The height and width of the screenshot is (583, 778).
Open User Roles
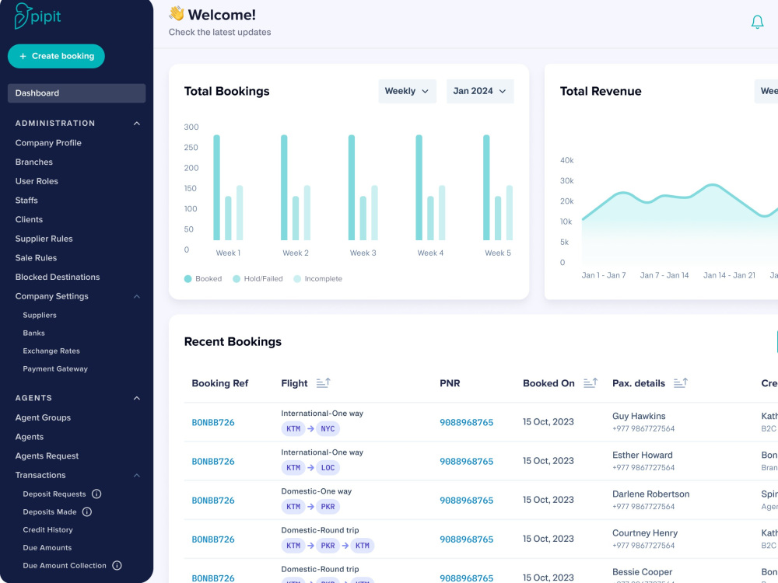tap(37, 181)
